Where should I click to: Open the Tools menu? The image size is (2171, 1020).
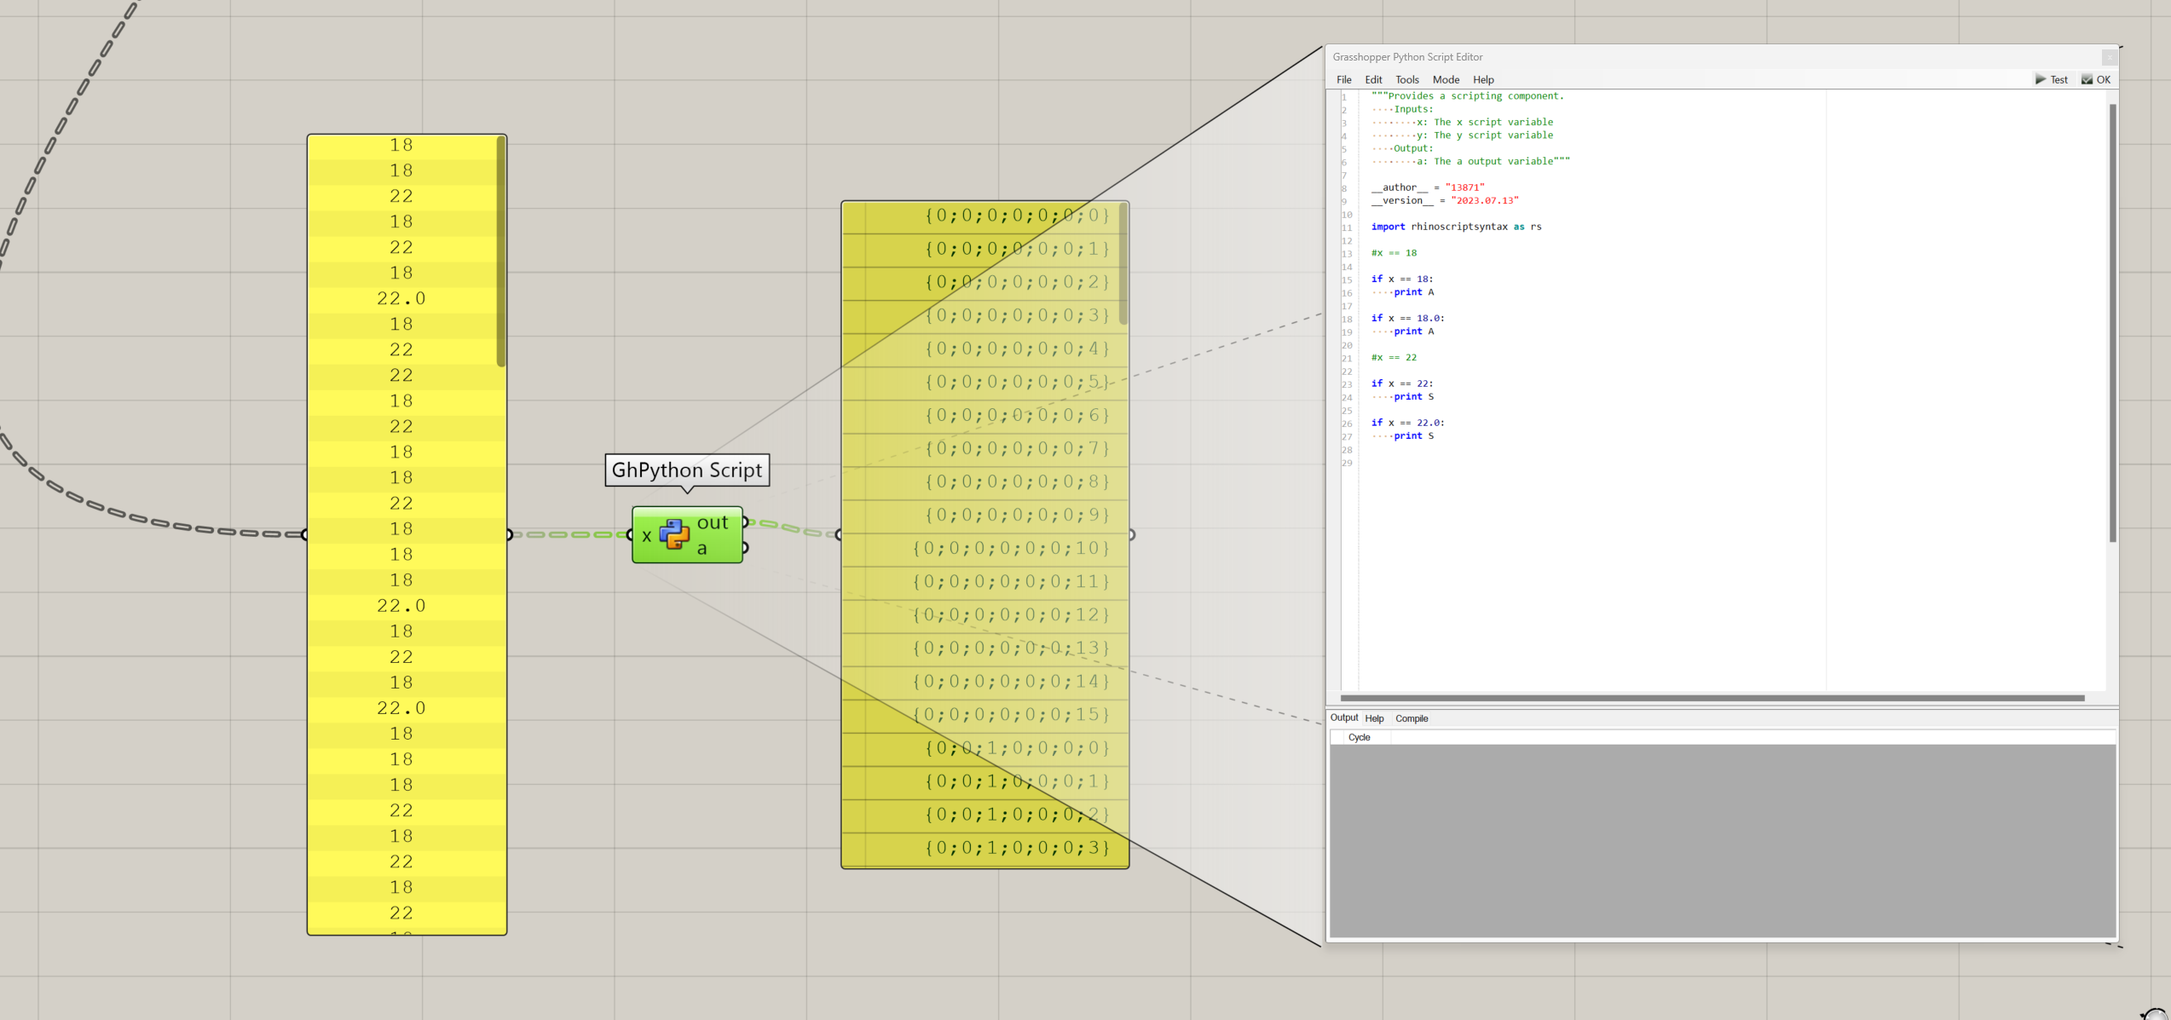pyautogui.click(x=1406, y=79)
